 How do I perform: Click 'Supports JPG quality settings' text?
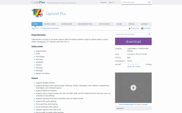click(46, 101)
